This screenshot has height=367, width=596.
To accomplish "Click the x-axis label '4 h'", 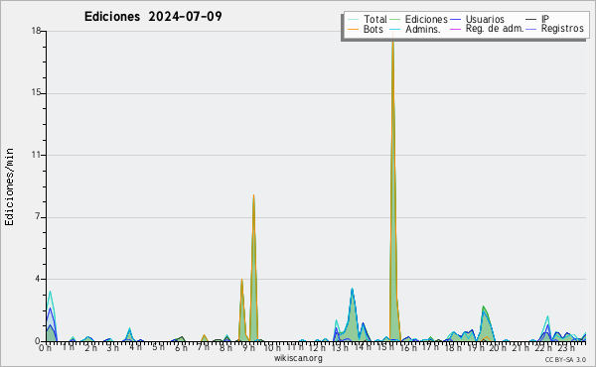I will 135,347.
